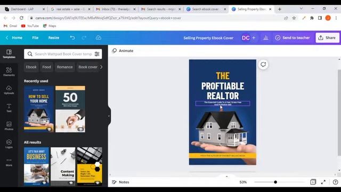The image size is (341, 192).
Task: Select How To Sell Your Home template
Action: 39,109
